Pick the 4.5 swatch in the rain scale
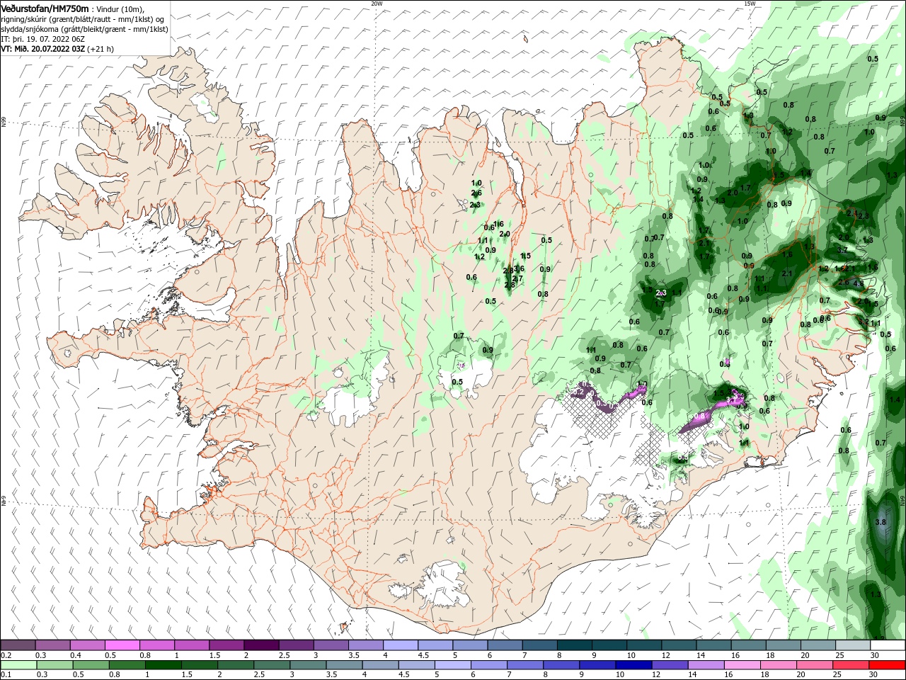 pos(417,665)
